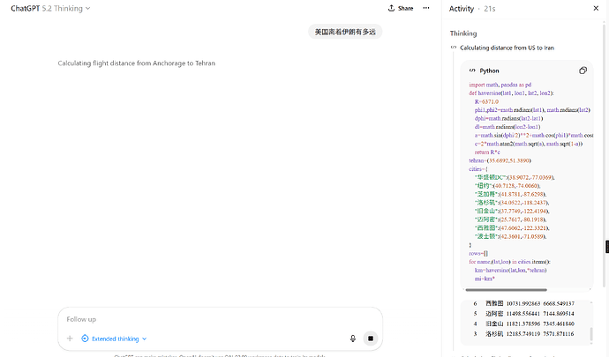Open the Extended thinking dropdown
The image size is (609, 357).
tap(114, 338)
